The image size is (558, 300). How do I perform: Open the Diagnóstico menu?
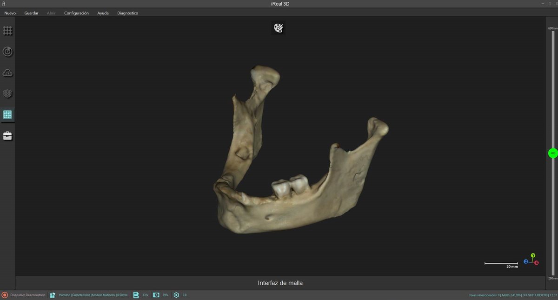(127, 13)
